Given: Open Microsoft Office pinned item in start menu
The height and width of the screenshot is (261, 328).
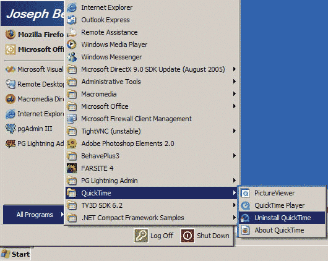Looking at the screenshot, I should [x=34, y=49].
